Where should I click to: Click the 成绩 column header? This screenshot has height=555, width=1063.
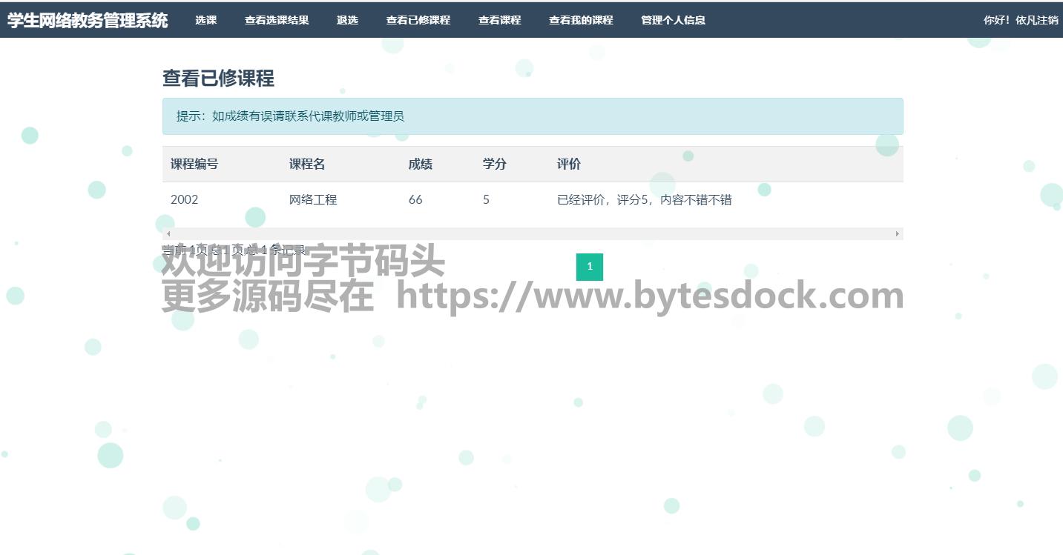tap(420, 164)
